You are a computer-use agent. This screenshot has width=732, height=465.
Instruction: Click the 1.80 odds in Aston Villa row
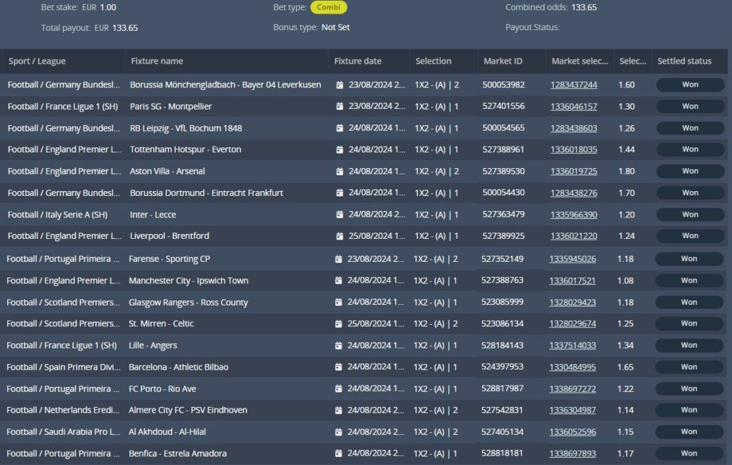click(x=626, y=172)
